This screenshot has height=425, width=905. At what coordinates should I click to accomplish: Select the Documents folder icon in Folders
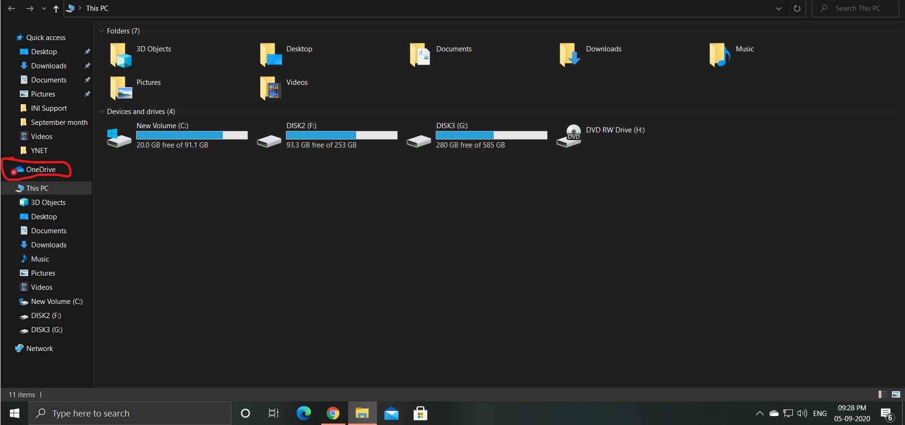[420, 55]
